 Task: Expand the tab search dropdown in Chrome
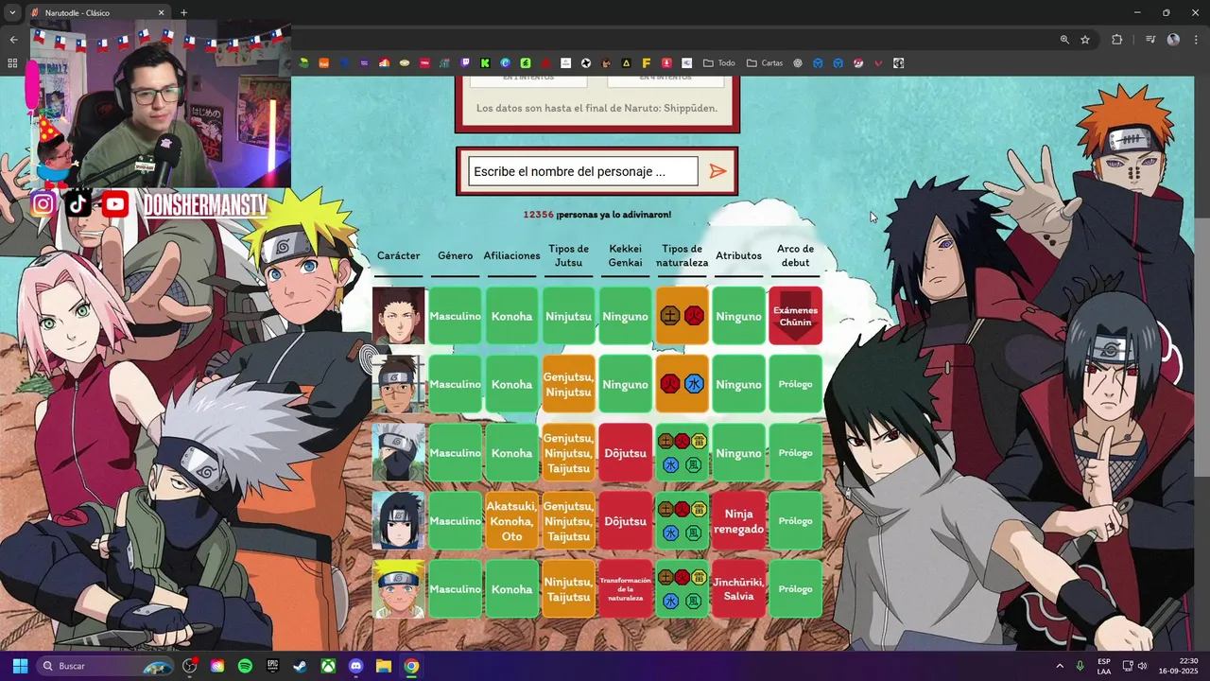11,13
